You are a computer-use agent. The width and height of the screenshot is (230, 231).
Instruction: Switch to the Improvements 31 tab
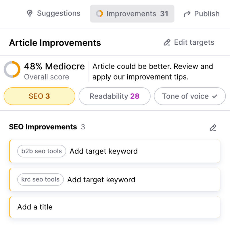click(x=132, y=14)
